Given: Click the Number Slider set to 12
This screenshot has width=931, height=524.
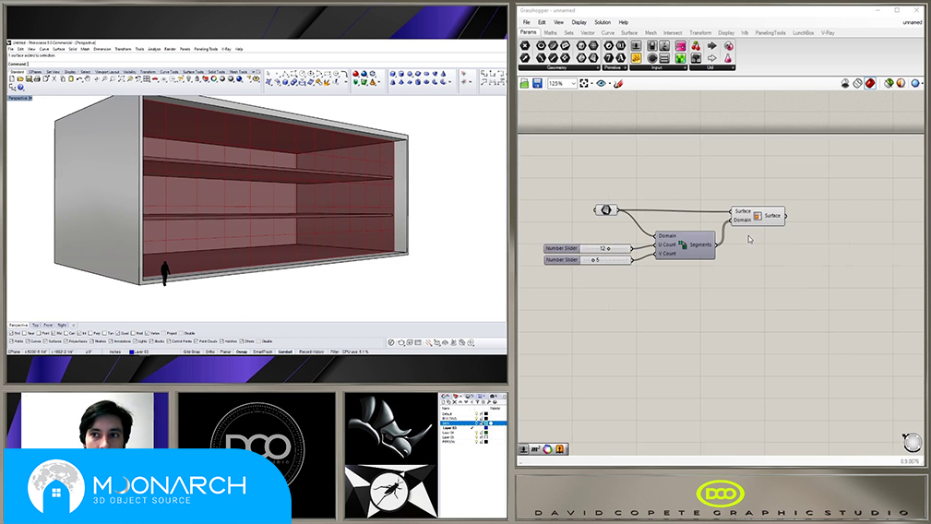Looking at the screenshot, I should pyautogui.click(x=588, y=249).
